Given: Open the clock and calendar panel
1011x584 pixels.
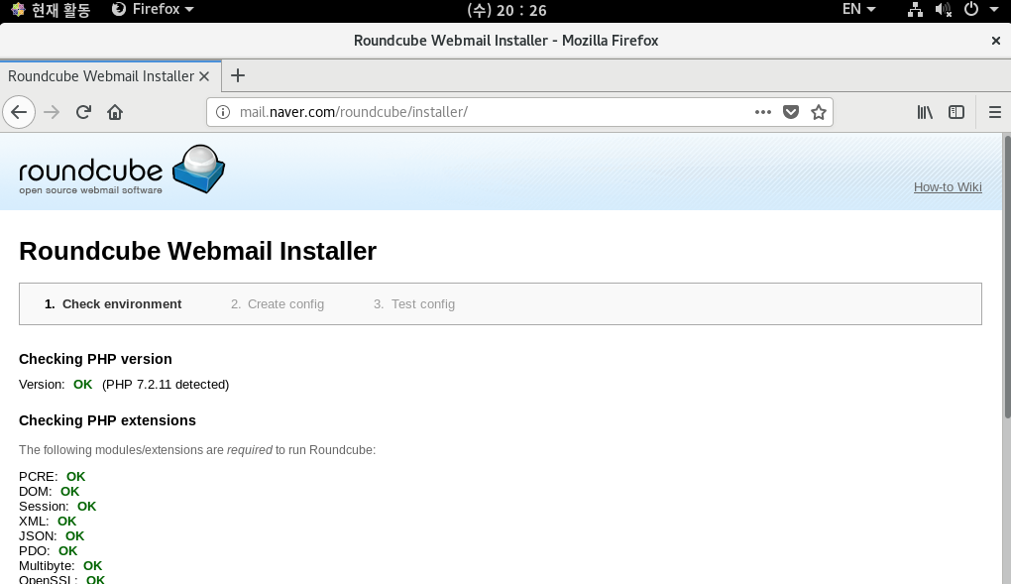Looking at the screenshot, I should tap(506, 10).
